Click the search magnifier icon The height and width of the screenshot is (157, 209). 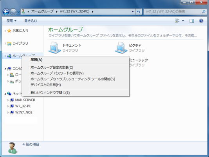204,12
